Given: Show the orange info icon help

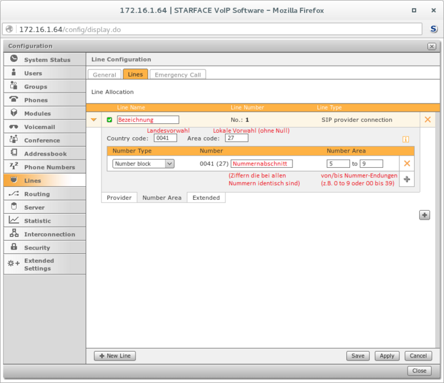Looking at the screenshot, I should pos(406,139).
